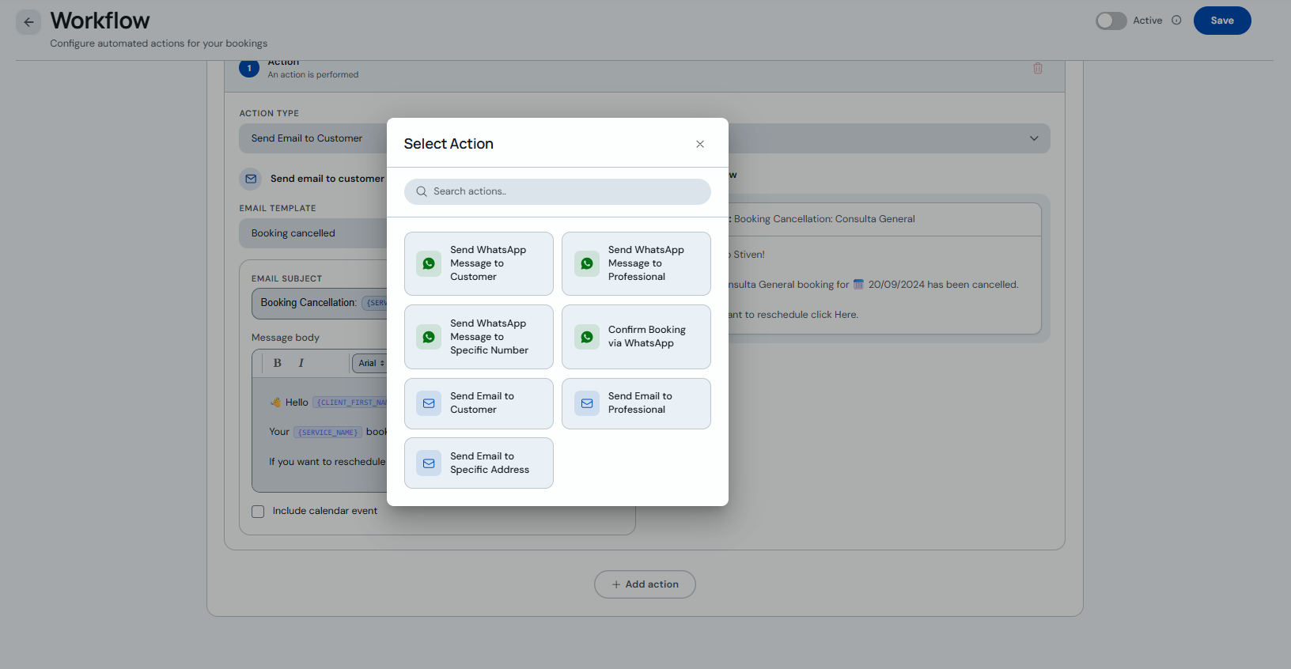Image resolution: width=1291 pixels, height=669 pixels.
Task: Click WhatsApp icon on Confirm Booking card
Action: coord(587,337)
